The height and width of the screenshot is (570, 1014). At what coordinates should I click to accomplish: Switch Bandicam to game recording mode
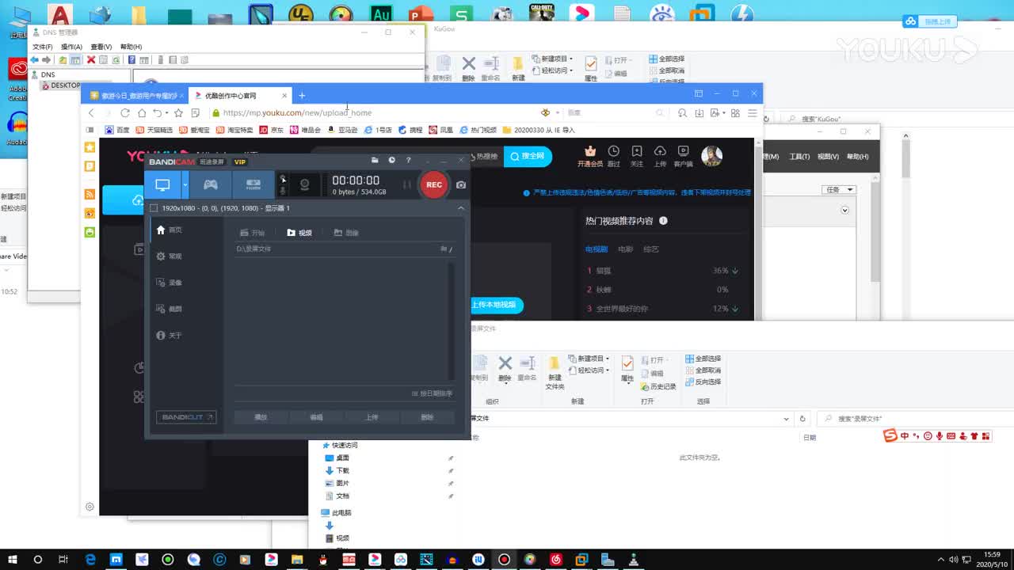point(210,184)
